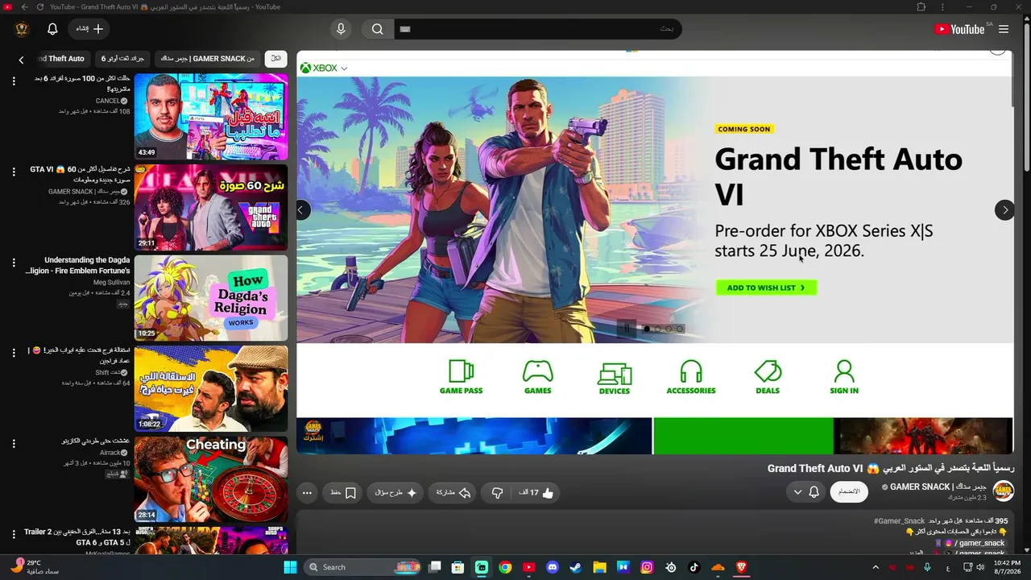Open the Cheating casino video thumbnail
1031x580 pixels.
[211, 479]
